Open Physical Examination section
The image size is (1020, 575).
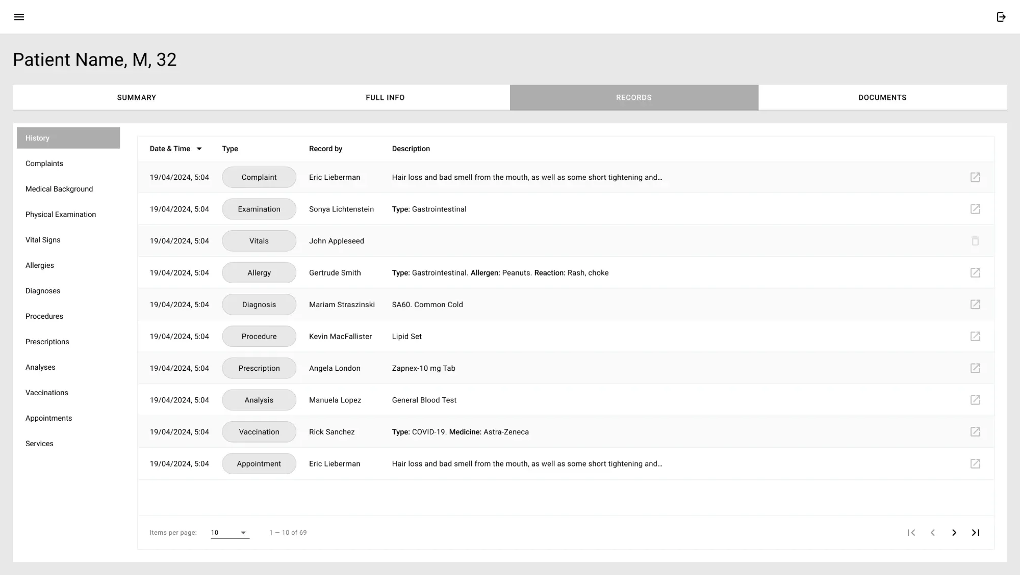[x=68, y=214]
